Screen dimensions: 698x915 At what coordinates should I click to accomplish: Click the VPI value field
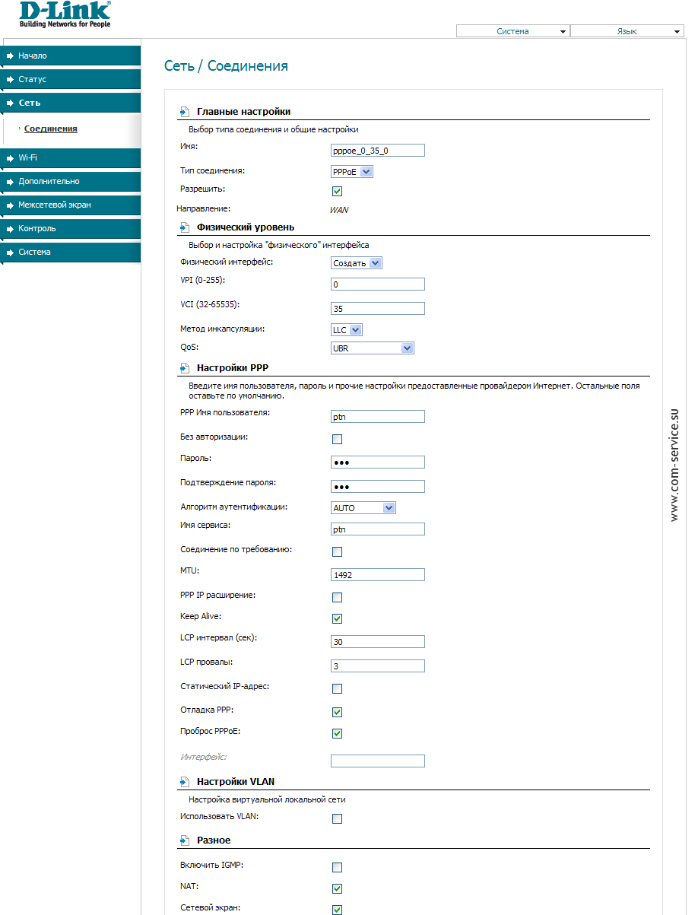[378, 284]
